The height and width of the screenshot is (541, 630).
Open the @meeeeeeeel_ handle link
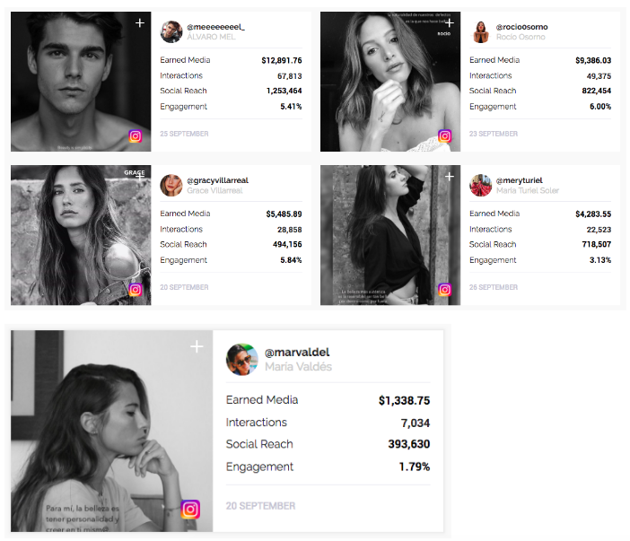pyautogui.click(x=215, y=27)
